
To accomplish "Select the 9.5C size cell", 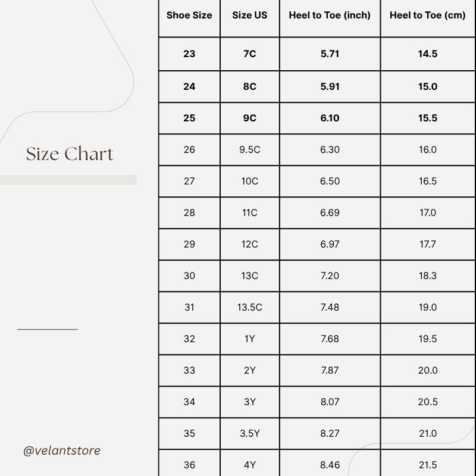I will tap(250, 149).
